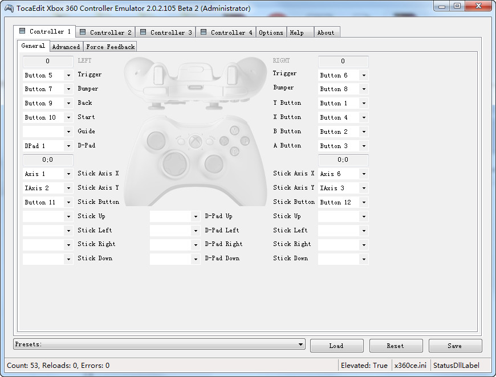The width and height of the screenshot is (496, 377).
Task: Open the Start button mapping dropdown
Action: click(68, 117)
